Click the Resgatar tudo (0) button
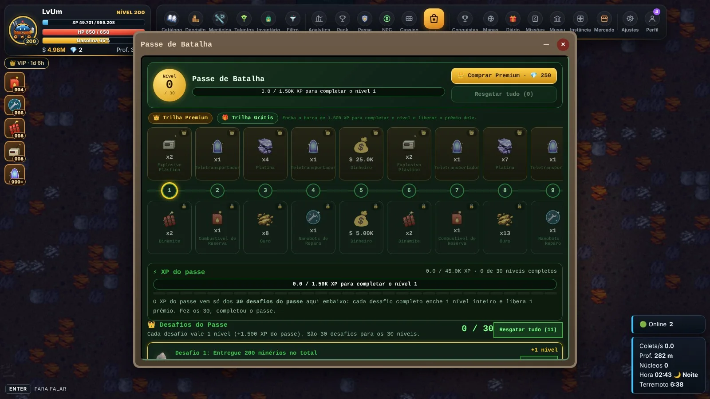Screen dimensions: 710x399 click(x=504, y=94)
